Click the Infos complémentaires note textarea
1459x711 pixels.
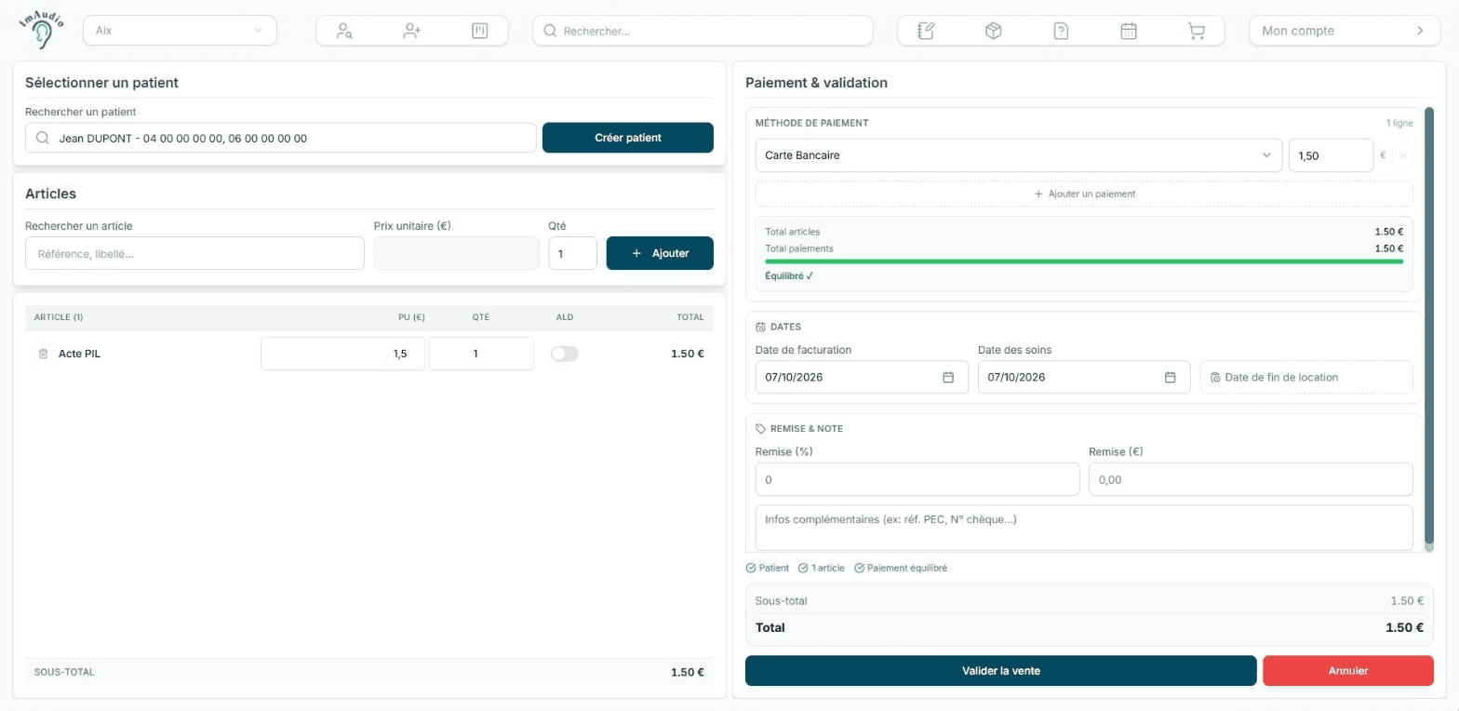1084,528
